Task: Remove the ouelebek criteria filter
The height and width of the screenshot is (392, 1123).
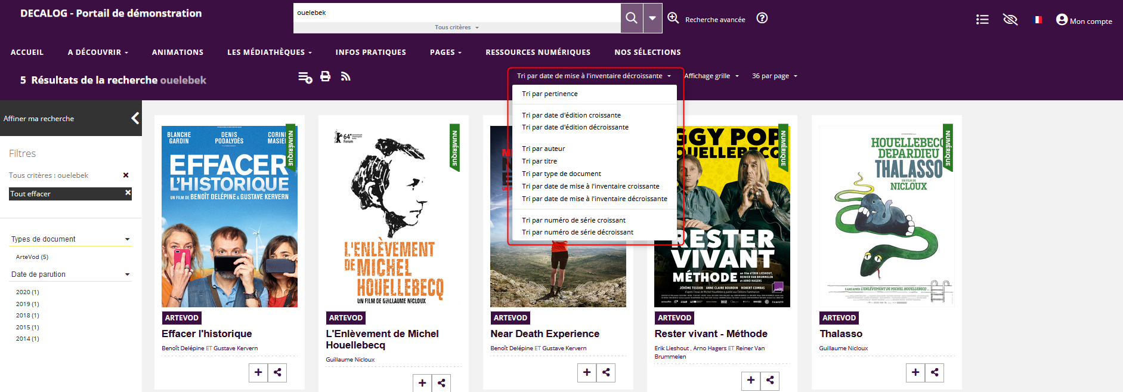Action: click(x=126, y=175)
